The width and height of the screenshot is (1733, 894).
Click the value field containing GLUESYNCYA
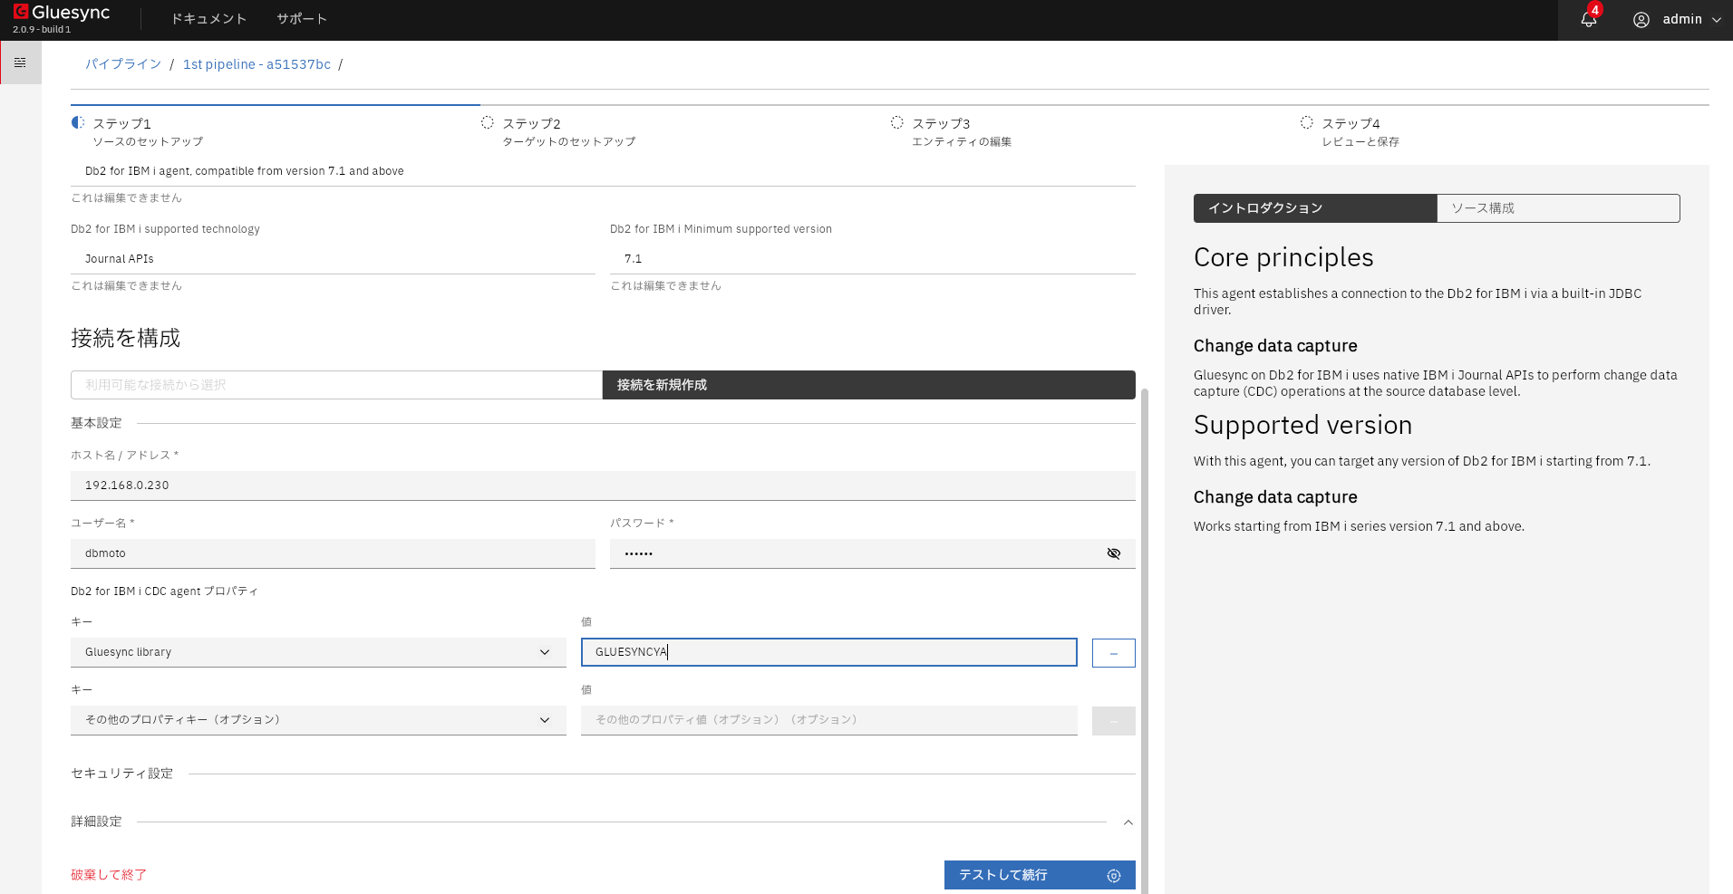[828, 652]
